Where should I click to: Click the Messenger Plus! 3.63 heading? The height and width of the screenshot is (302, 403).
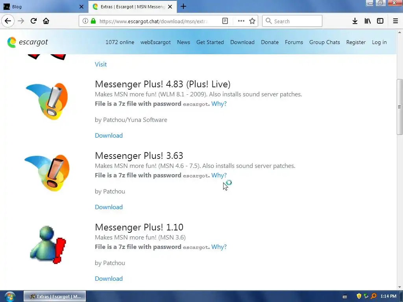(x=139, y=156)
